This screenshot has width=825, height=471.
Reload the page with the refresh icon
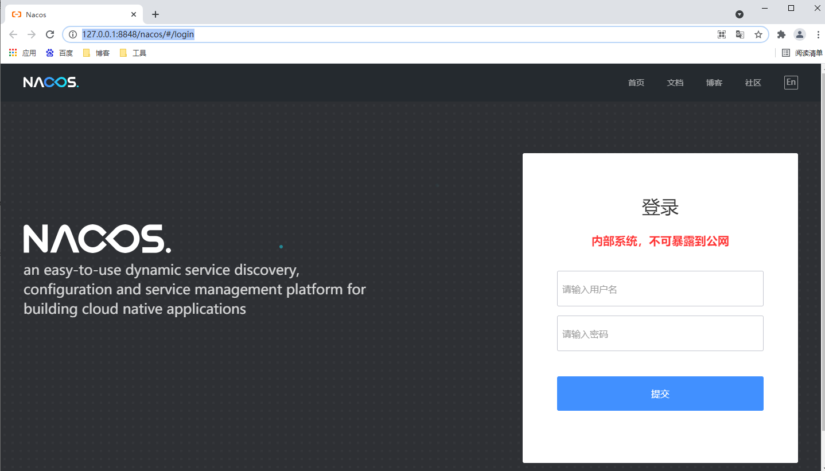[50, 34]
